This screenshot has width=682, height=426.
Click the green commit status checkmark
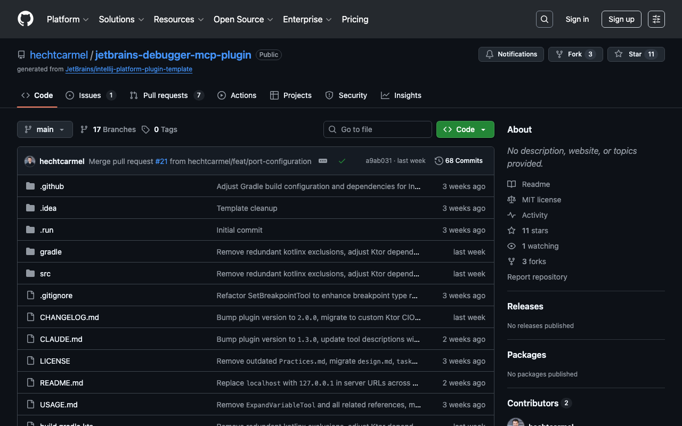[342, 161]
